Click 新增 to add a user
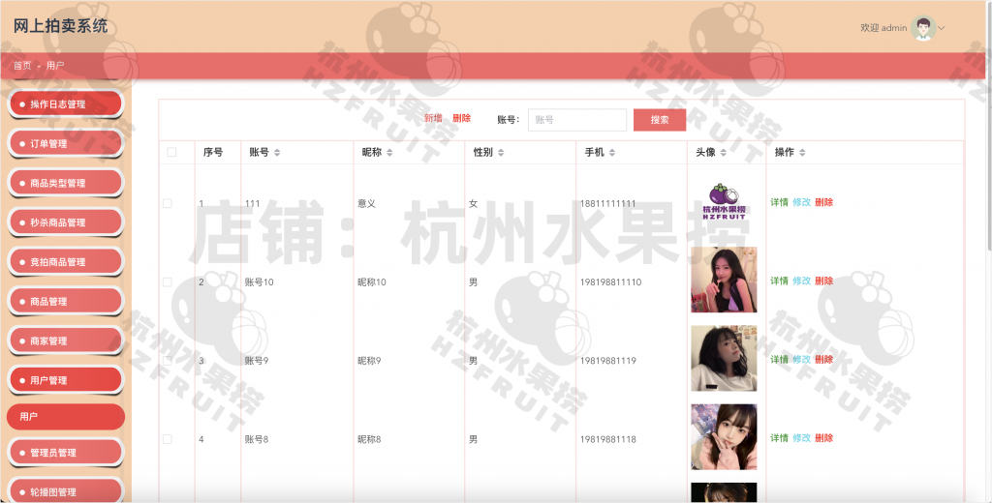 pyautogui.click(x=433, y=118)
